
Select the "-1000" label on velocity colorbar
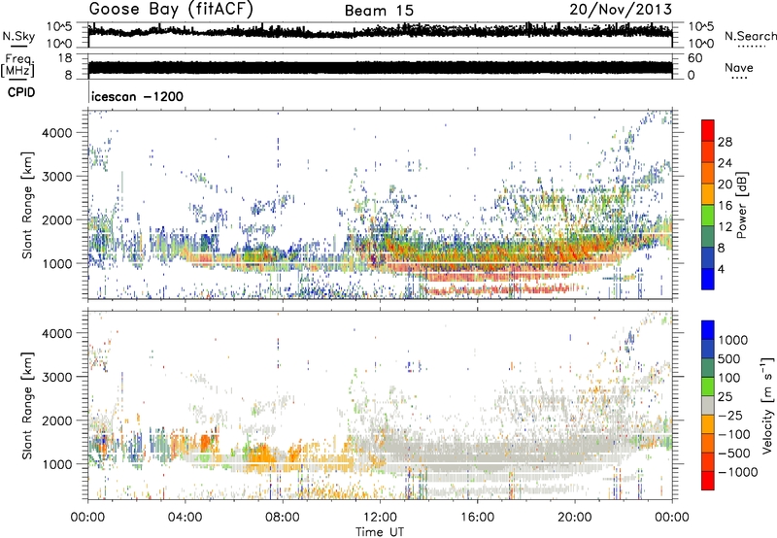pyautogui.click(x=737, y=472)
